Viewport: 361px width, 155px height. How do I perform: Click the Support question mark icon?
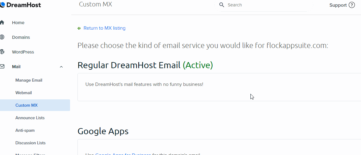(351, 5)
